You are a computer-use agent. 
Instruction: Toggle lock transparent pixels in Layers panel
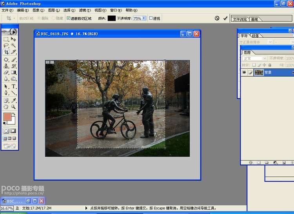[254, 65]
